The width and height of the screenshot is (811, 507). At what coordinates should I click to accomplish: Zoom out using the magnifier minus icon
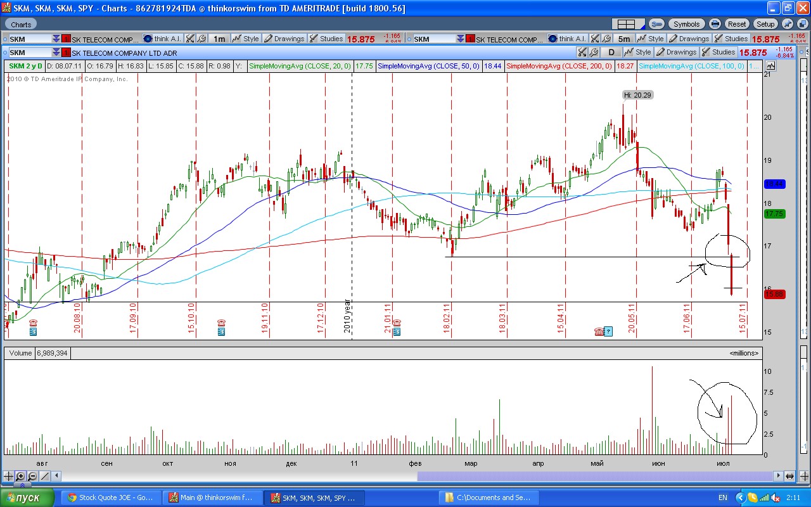coord(32,476)
